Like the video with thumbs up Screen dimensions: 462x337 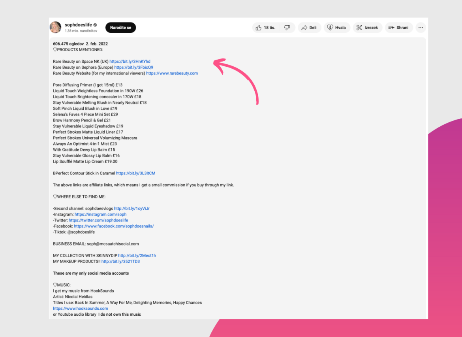265,28
